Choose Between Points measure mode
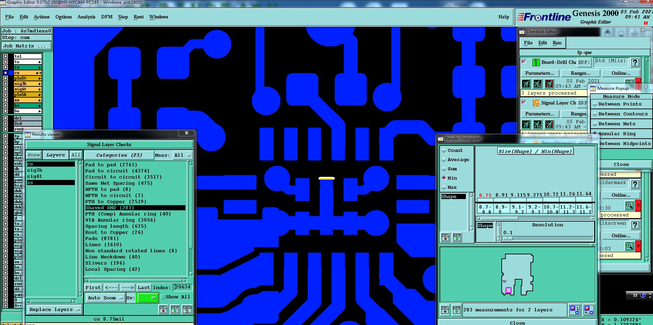The width and height of the screenshot is (653, 325). (621, 104)
